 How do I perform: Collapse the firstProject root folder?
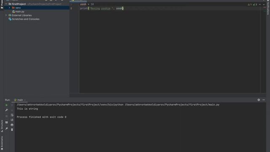(x=6, y=4)
